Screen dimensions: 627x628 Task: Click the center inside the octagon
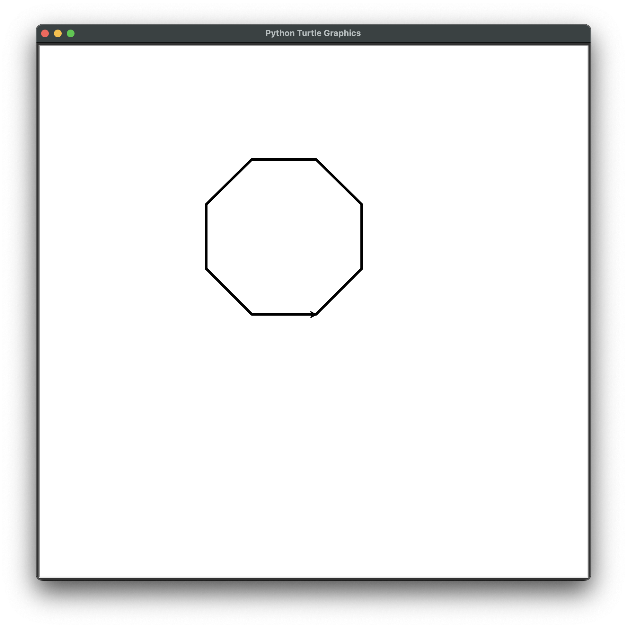point(284,237)
